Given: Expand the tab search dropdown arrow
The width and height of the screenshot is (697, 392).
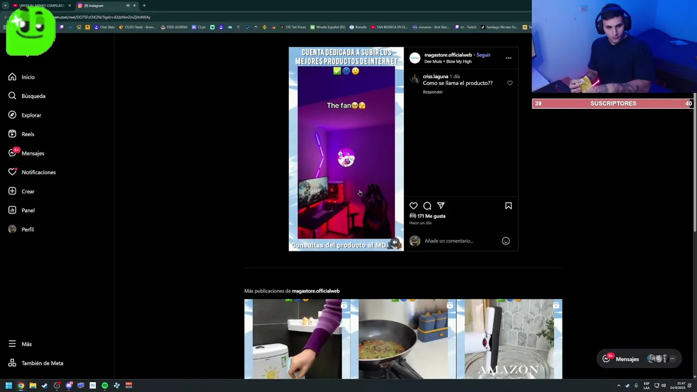Looking at the screenshot, I should (x=5, y=5).
